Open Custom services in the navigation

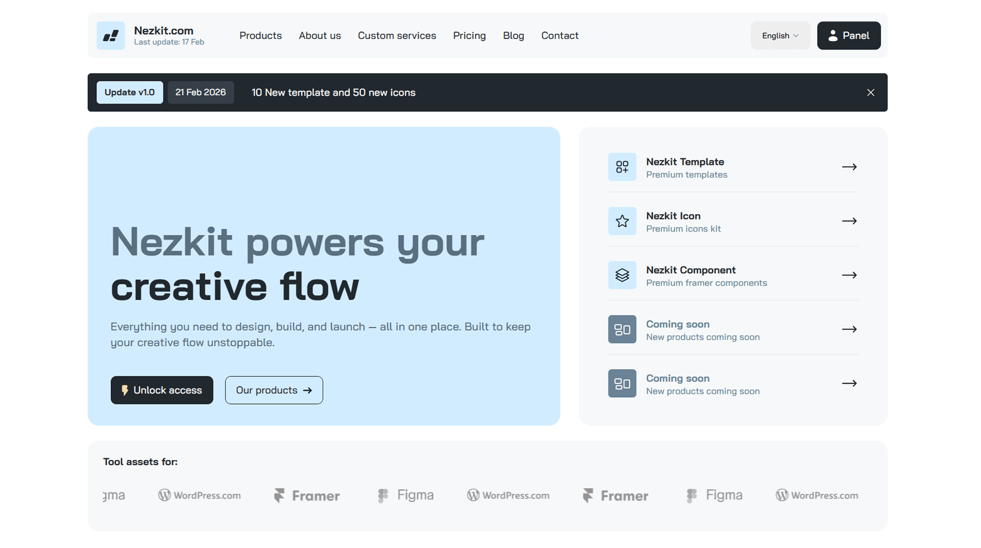[396, 36]
